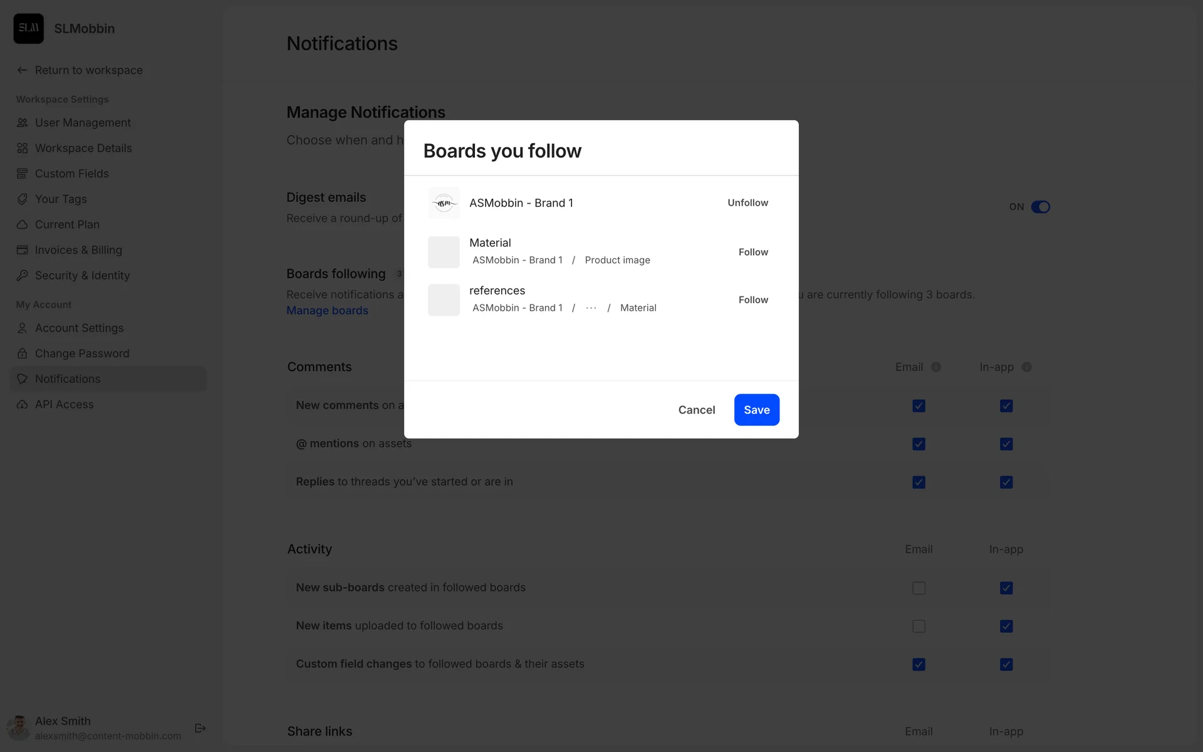
Task: Click the SLMobbin workspace logo icon
Action: coord(29,28)
